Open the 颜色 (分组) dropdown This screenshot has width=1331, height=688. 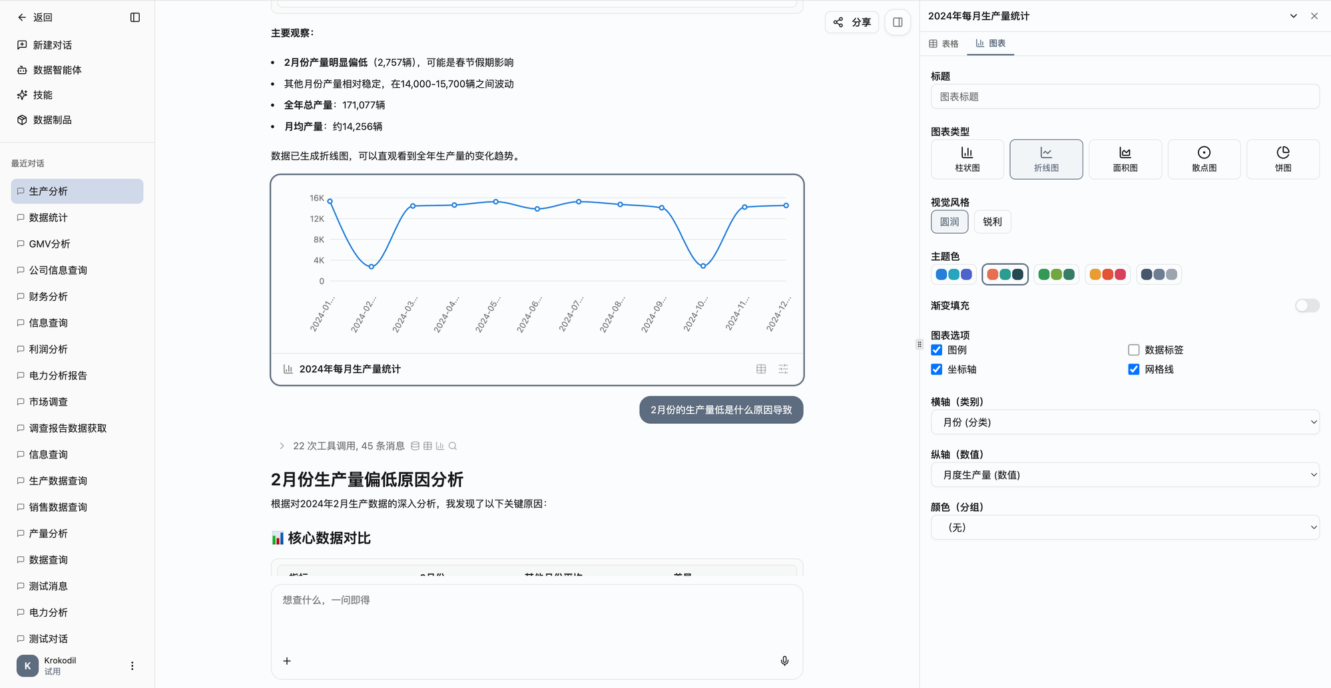pyautogui.click(x=1125, y=527)
